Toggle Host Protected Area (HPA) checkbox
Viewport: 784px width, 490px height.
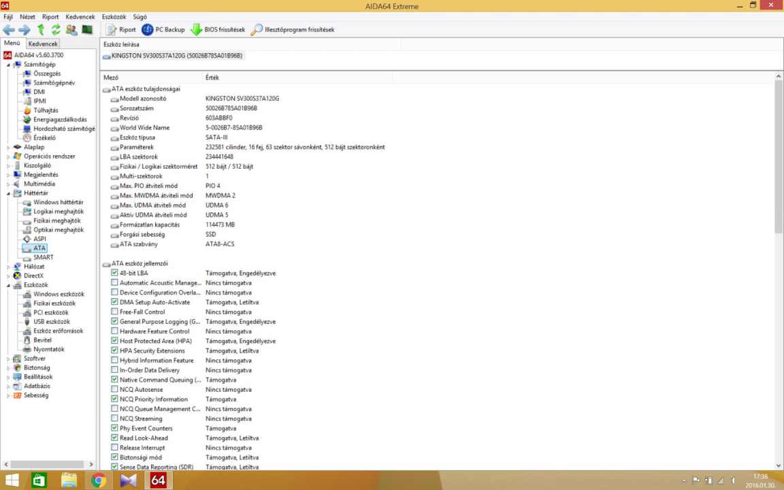(x=114, y=340)
